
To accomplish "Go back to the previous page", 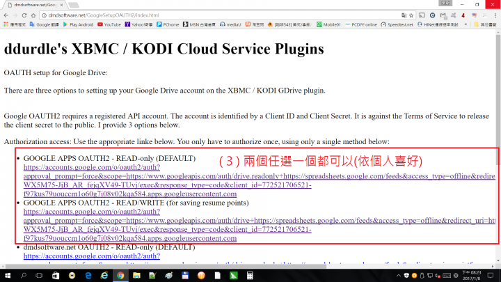I will (6, 15).
